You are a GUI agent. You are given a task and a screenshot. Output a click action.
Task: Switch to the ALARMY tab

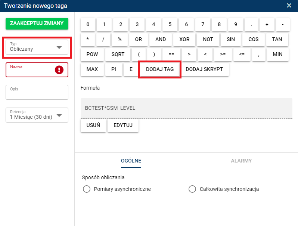[241, 161]
